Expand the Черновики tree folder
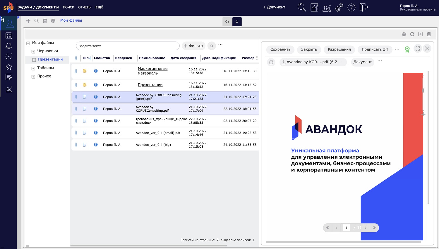The width and height of the screenshot is (439, 249). click(x=33, y=51)
